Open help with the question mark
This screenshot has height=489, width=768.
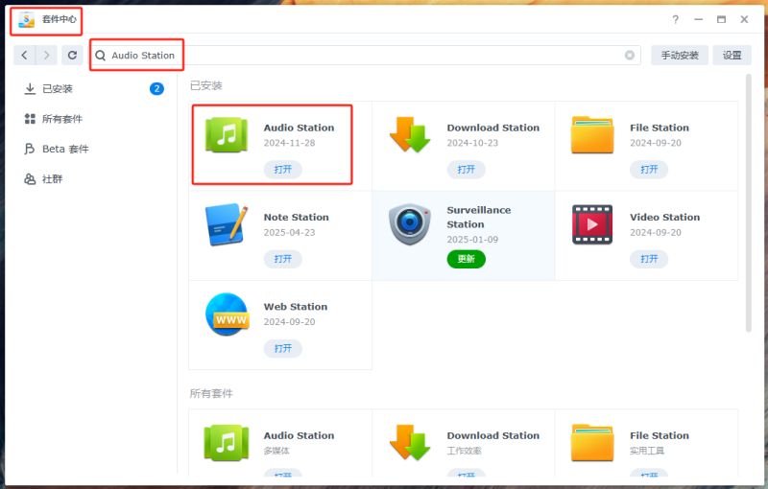coord(676,19)
